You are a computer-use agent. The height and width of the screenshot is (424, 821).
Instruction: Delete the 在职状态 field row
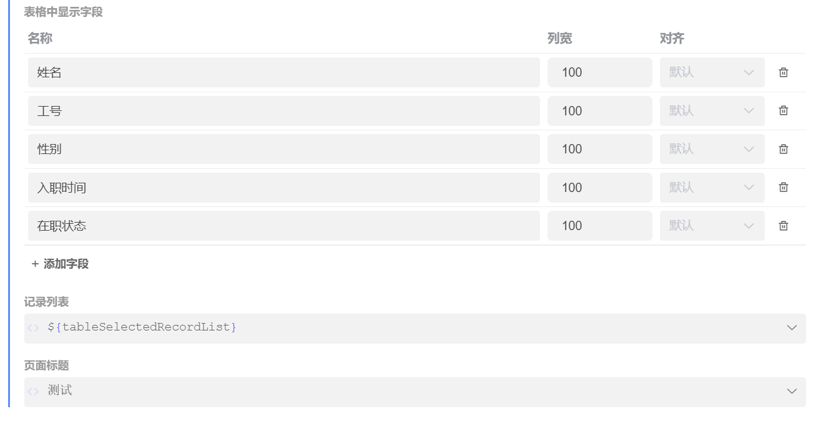click(784, 225)
